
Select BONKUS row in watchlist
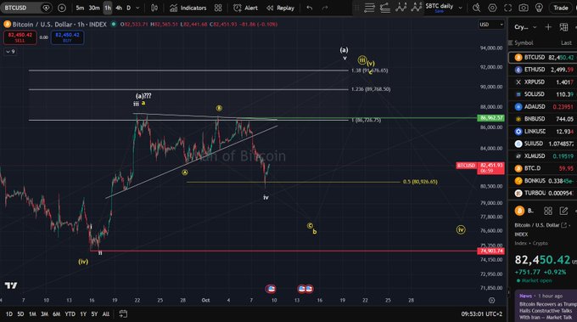543,181
